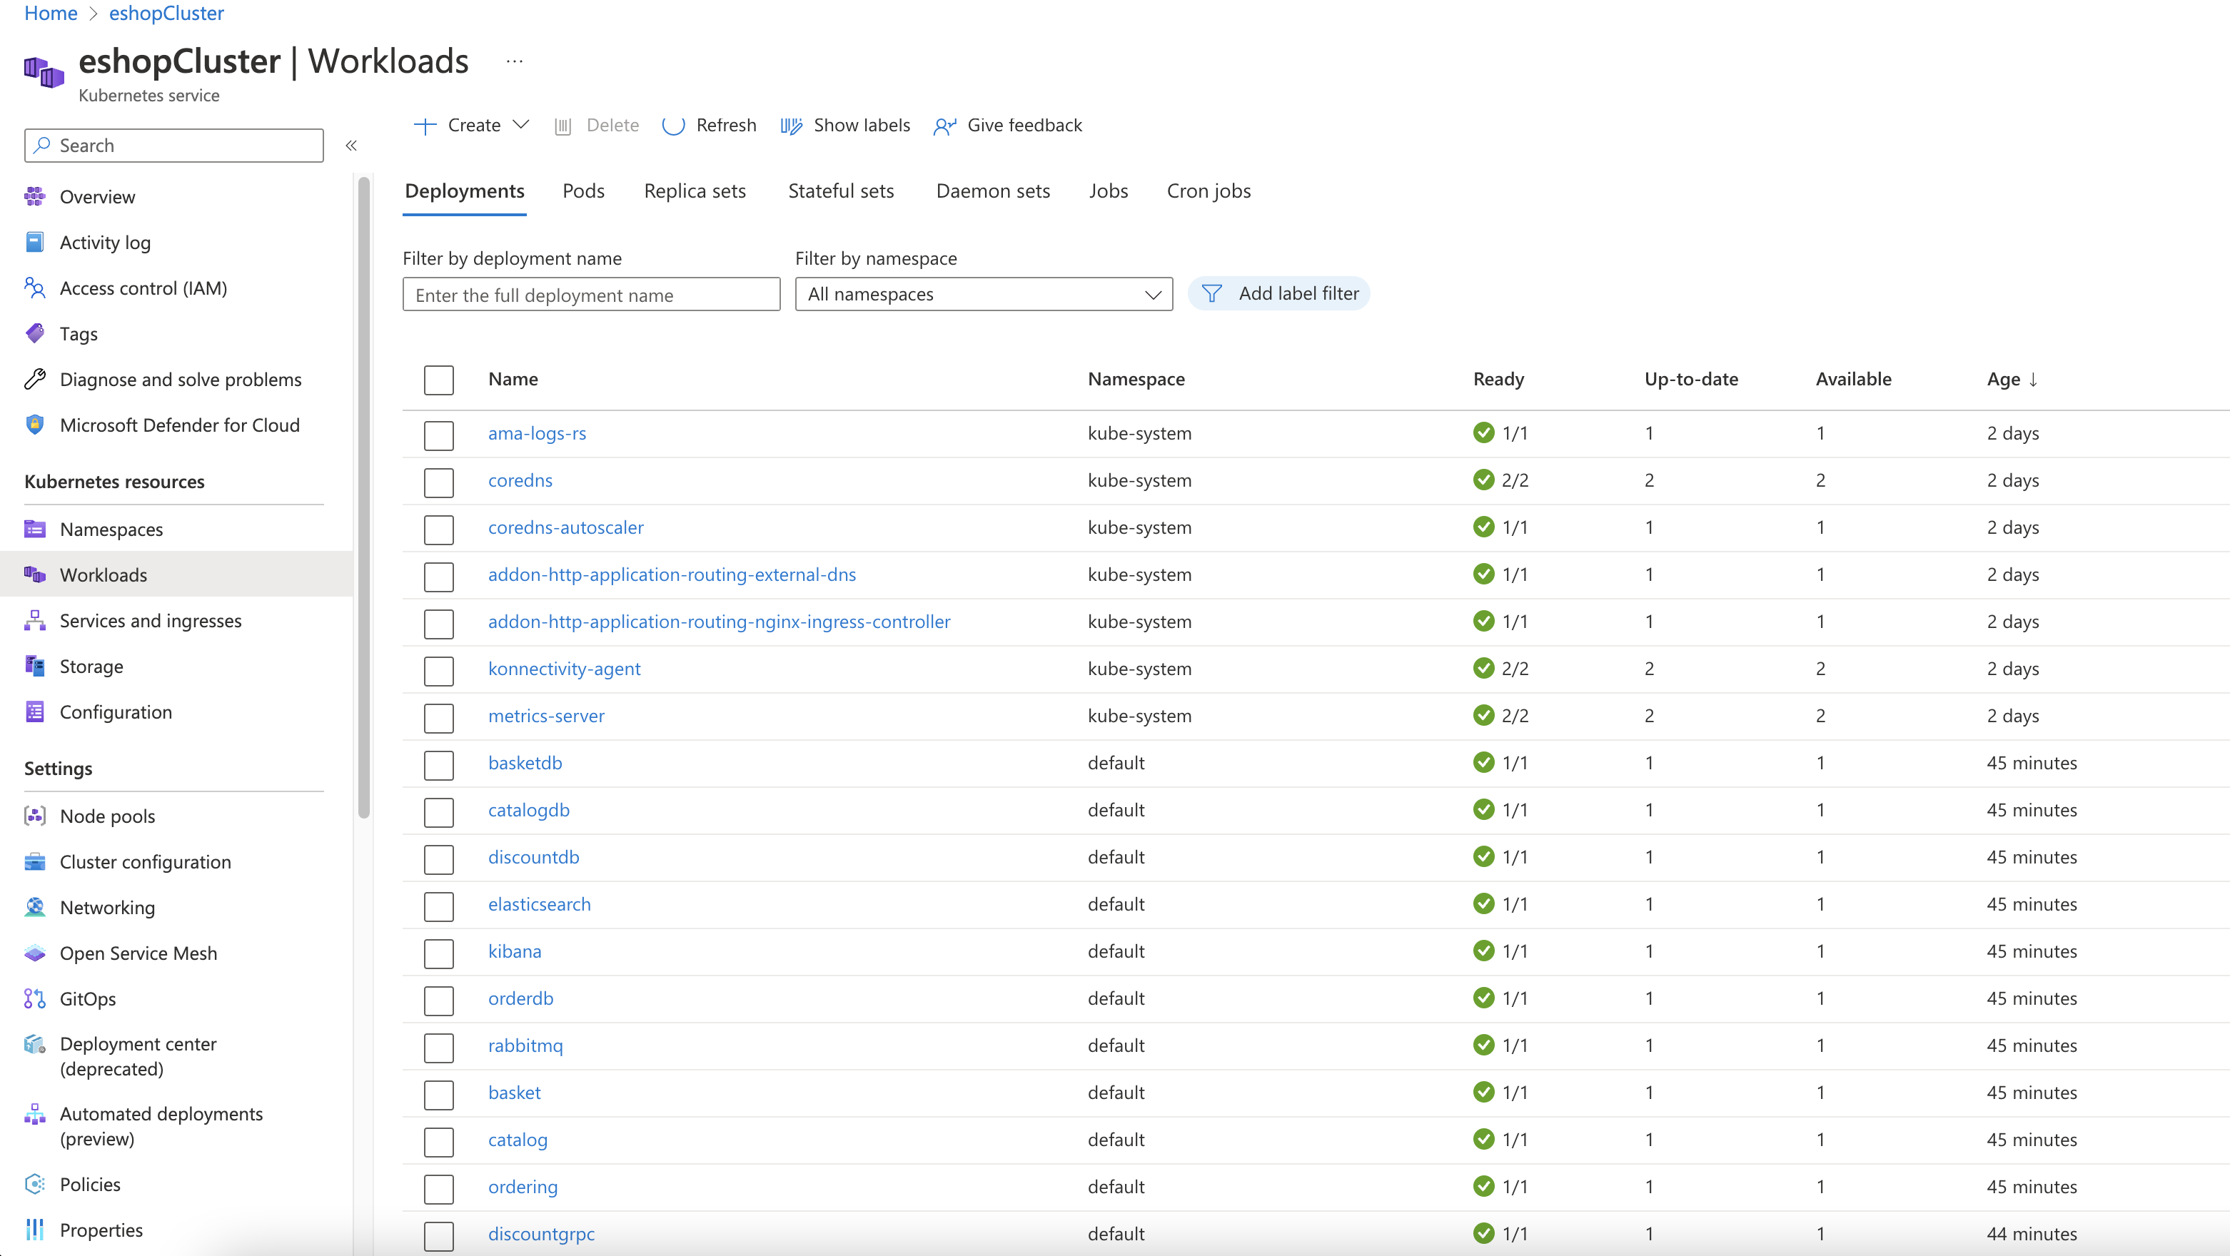Click the Services and ingresses icon
The image size is (2230, 1256).
(x=35, y=621)
